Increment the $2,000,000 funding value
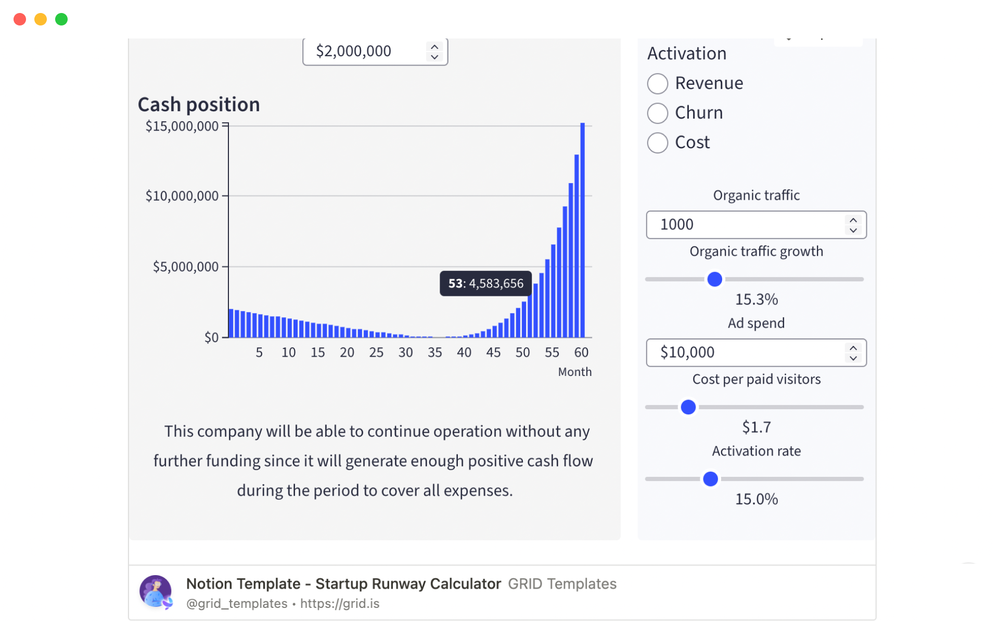Viewport: 999px width, 624px height. click(434, 47)
